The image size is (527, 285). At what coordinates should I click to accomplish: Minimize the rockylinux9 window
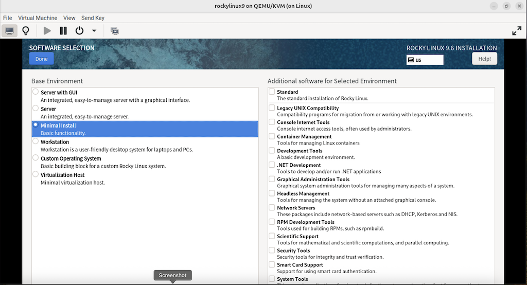494,6
